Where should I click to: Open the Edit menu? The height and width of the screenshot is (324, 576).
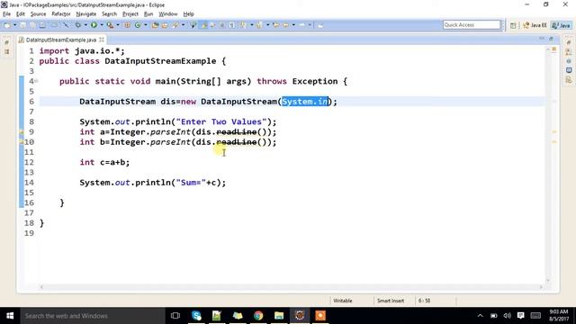[21, 14]
